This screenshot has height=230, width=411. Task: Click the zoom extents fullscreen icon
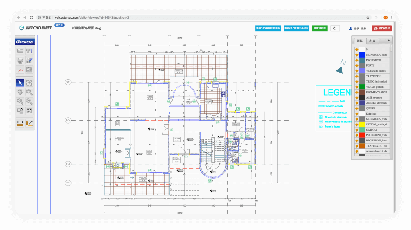pyautogui.click(x=29, y=111)
